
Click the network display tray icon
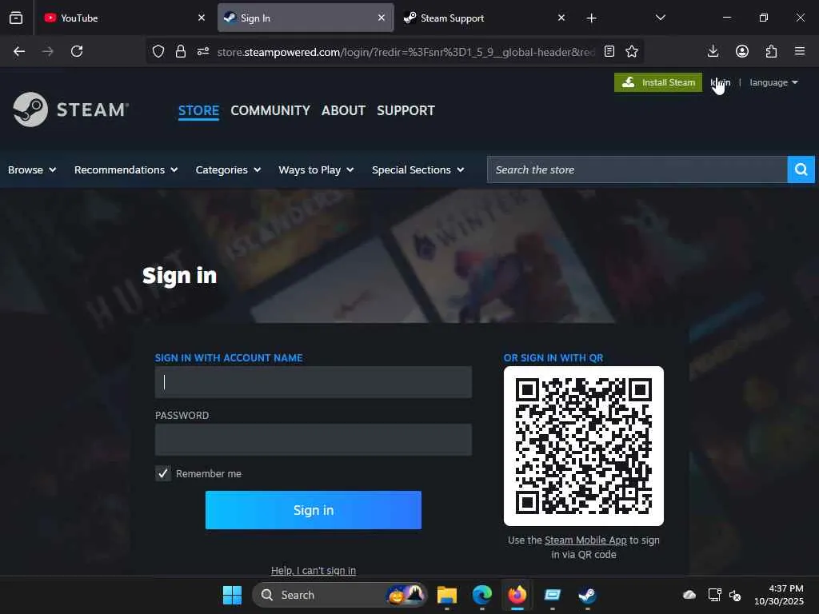click(x=714, y=595)
